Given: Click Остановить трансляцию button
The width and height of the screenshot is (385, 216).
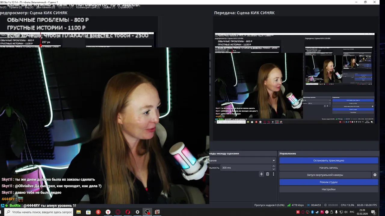Looking at the screenshot, I should [x=328, y=160].
